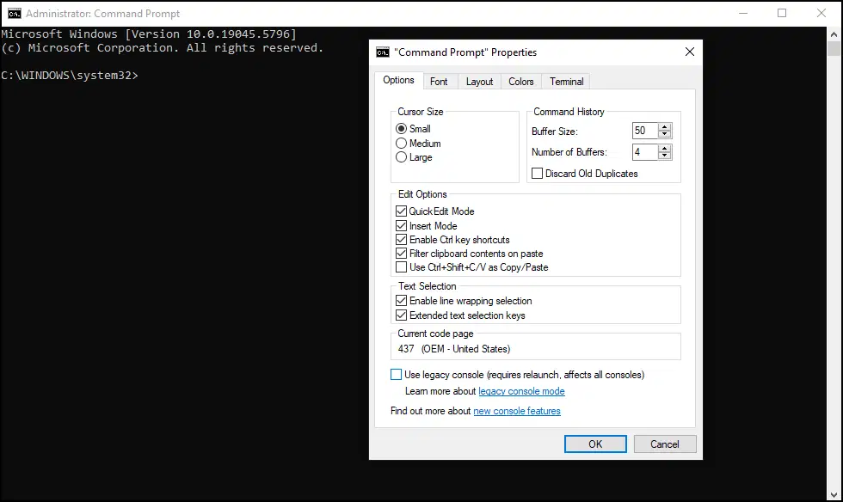Image resolution: width=843 pixels, height=502 pixels.
Task: Toggle Extended text selection keys checkbox
Action: [401, 315]
